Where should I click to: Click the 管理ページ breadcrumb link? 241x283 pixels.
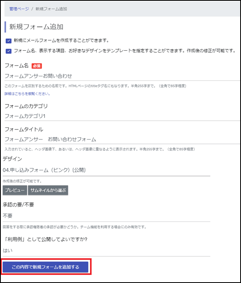(19, 9)
